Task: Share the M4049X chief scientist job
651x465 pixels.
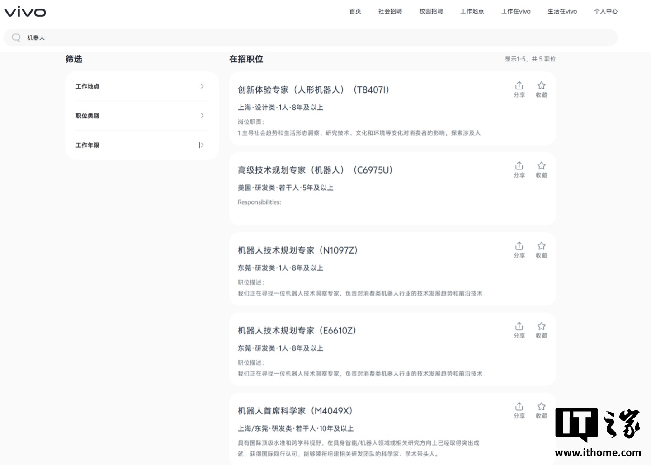Action: click(519, 410)
